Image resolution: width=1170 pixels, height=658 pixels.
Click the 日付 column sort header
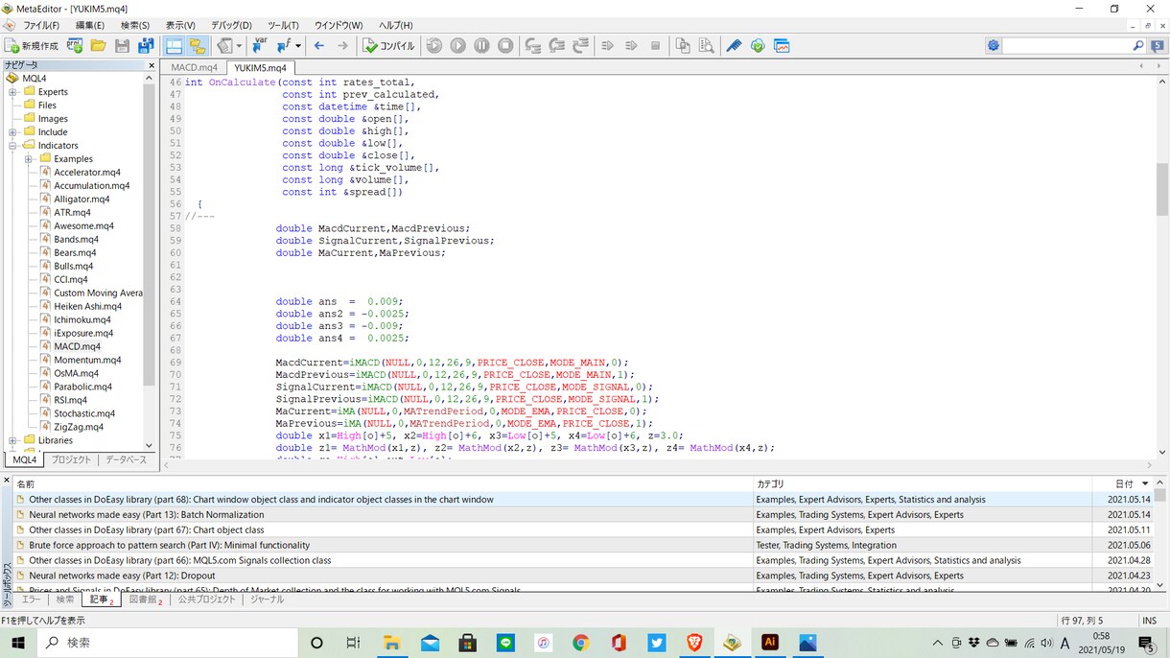(x=1124, y=484)
